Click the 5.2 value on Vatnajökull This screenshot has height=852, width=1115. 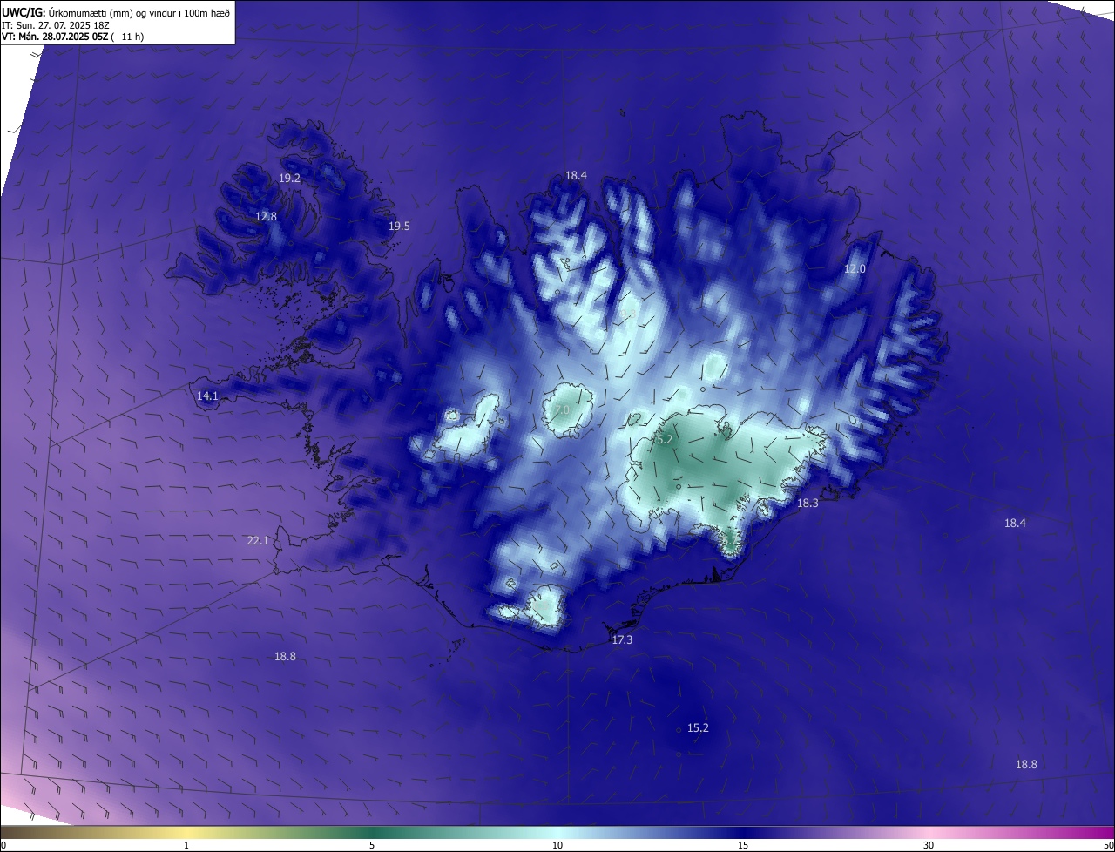(x=664, y=440)
